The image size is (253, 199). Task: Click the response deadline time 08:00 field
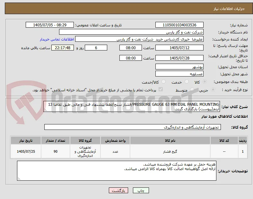(131, 48)
